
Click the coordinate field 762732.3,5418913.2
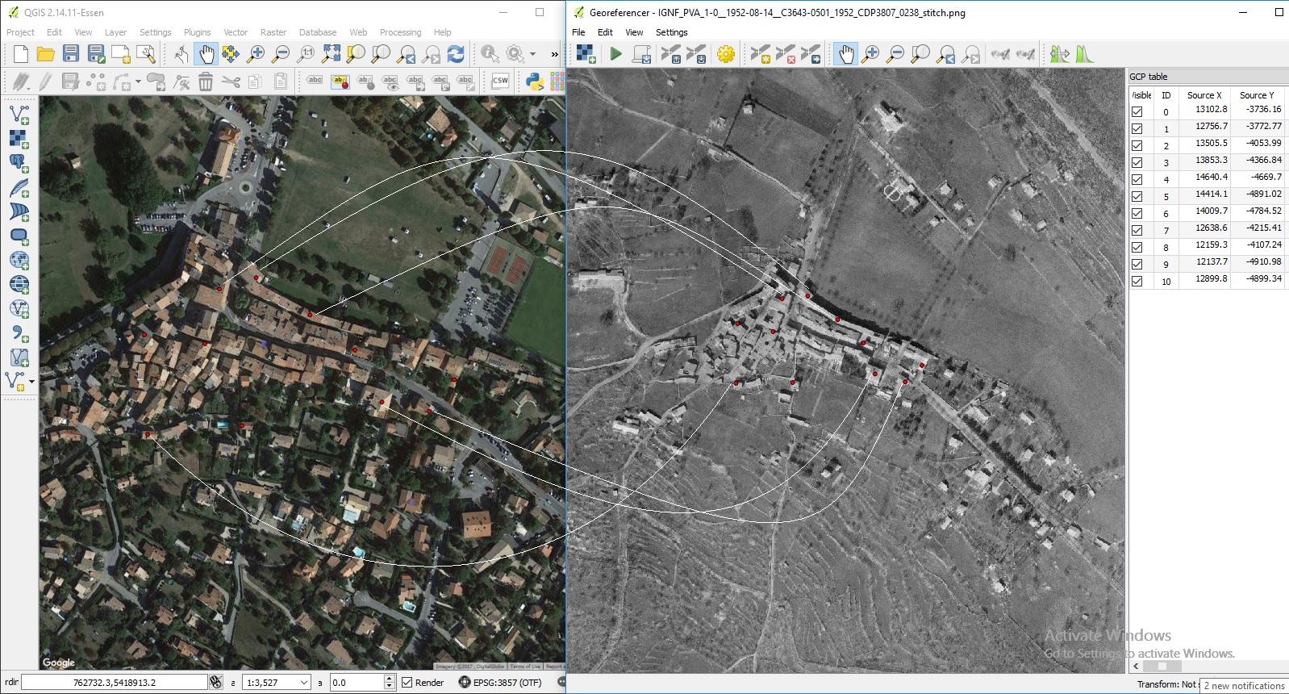coord(115,683)
